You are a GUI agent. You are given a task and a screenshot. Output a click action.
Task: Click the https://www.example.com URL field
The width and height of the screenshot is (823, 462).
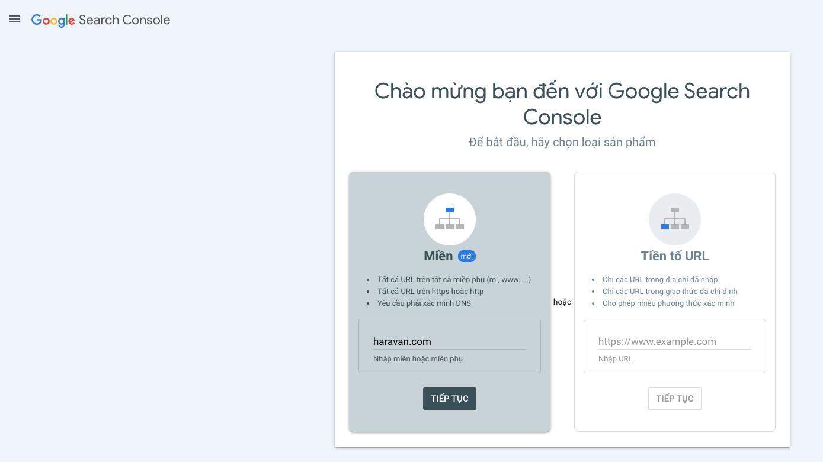point(675,341)
